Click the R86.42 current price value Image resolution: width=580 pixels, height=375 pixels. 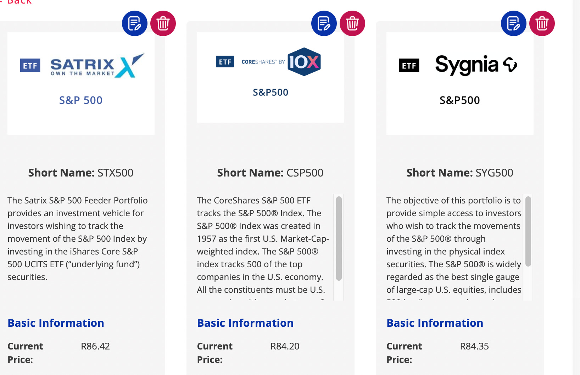pos(95,346)
